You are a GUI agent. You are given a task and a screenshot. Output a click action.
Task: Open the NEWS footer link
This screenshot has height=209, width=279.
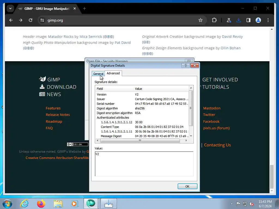pos(50,94)
